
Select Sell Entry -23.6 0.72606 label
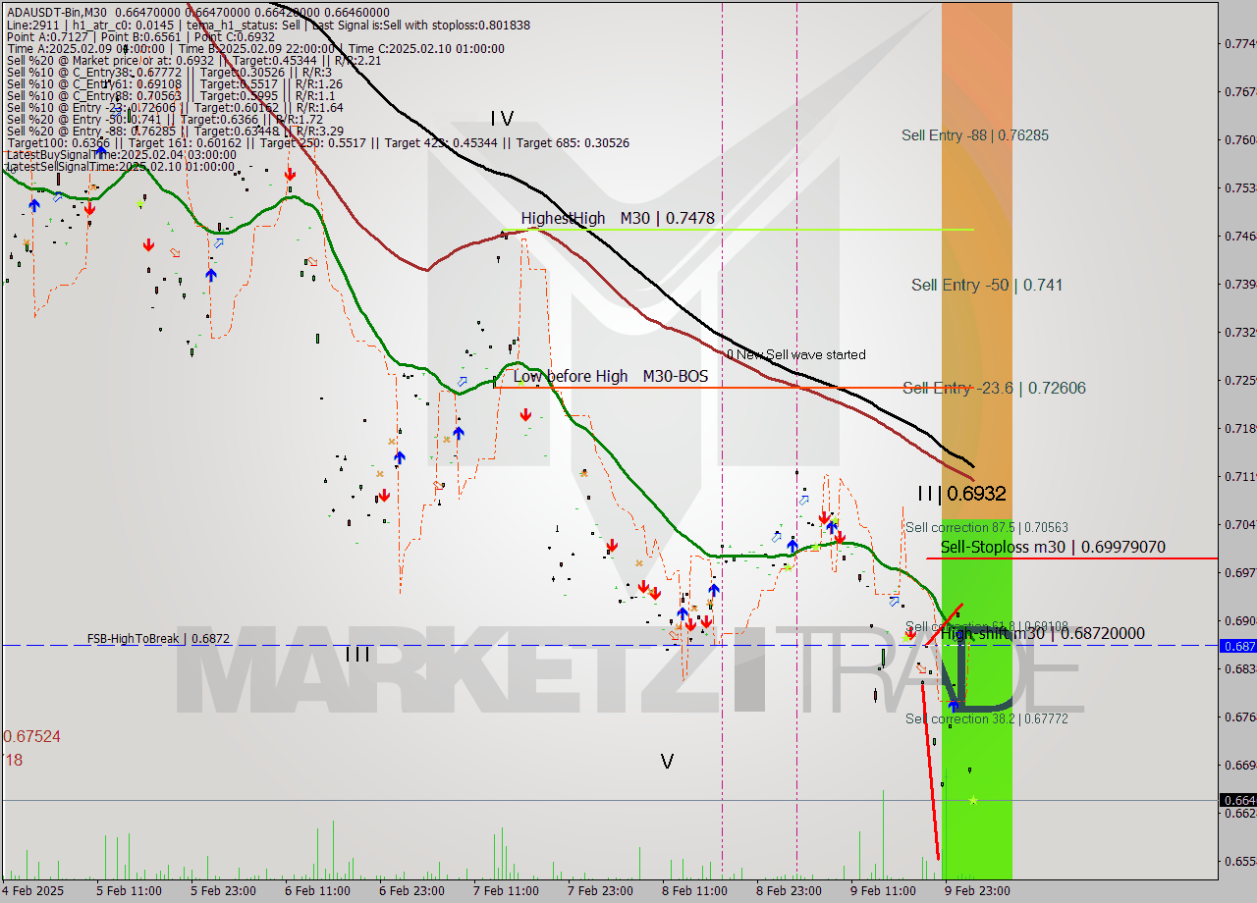coord(994,388)
